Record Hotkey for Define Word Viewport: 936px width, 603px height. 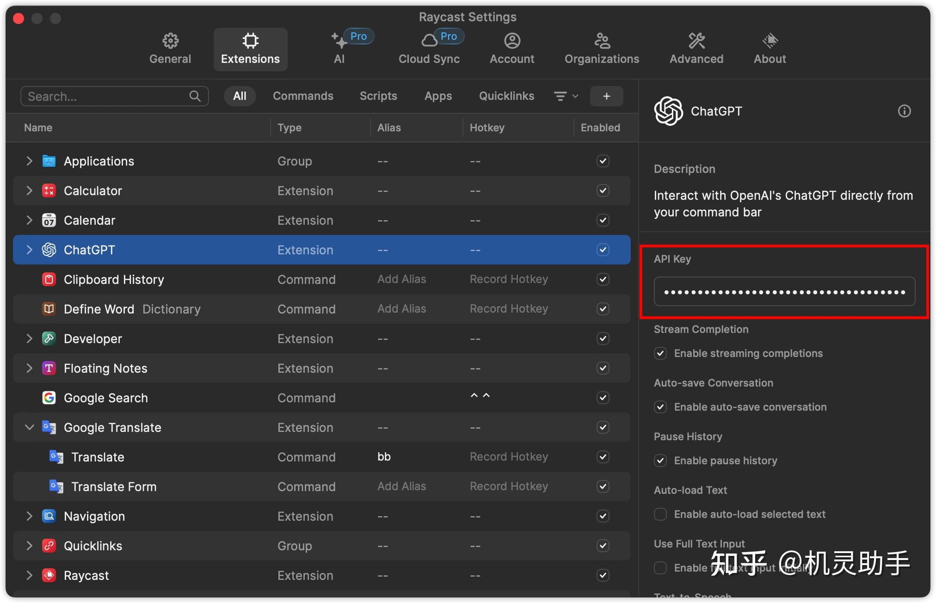click(x=509, y=309)
